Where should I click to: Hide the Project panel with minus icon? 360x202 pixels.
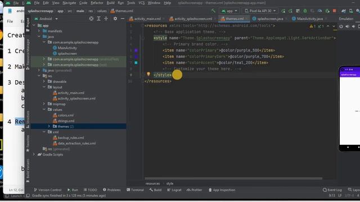pos(123,19)
